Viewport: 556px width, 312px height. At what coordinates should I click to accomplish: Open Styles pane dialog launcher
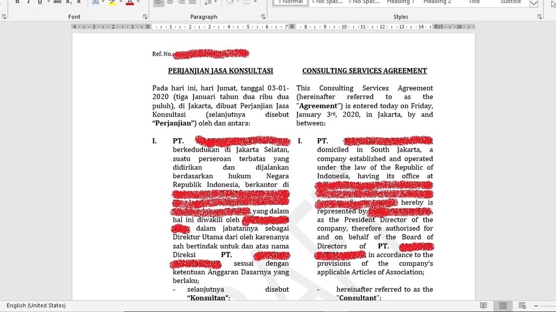click(x=539, y=17)
